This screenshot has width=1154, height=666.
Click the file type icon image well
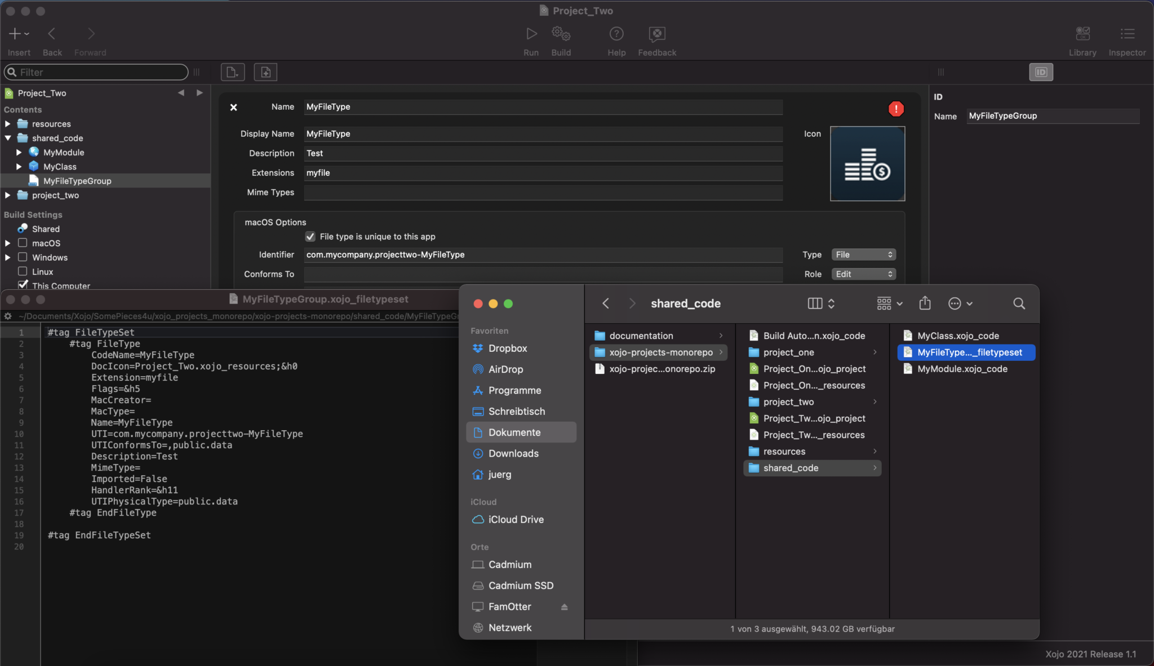coord(868,163)
